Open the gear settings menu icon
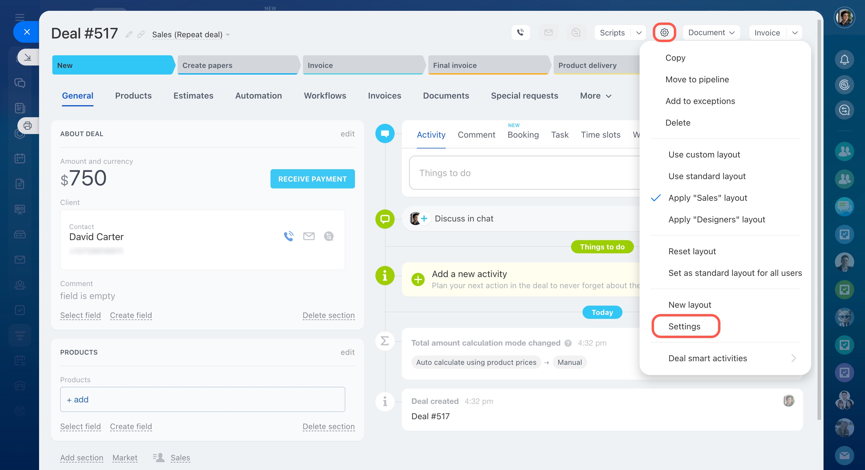Image resolution: width=865 pixels, height=470 pixels. (664, 32)
